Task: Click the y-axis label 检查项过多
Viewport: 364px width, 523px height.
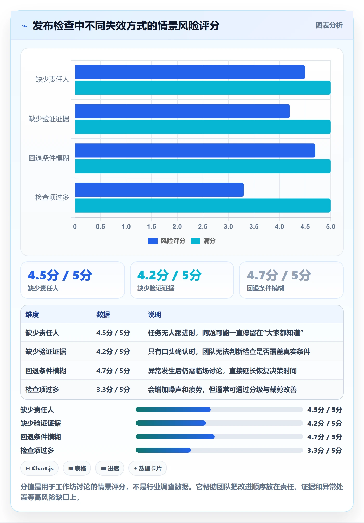Action: [52, 197]
